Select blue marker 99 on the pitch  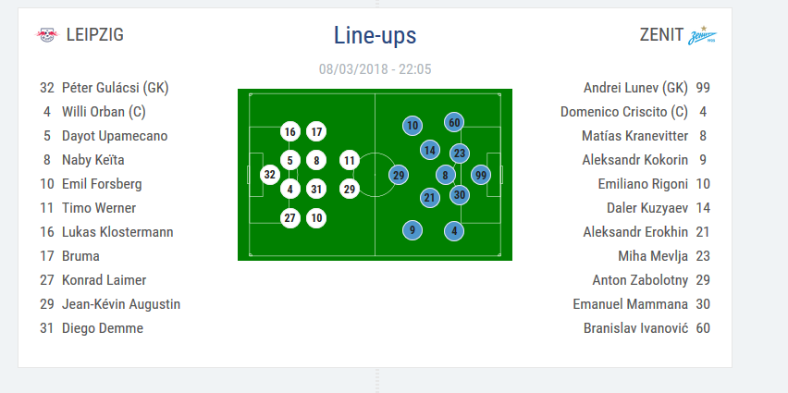click(x=480, y=175)
